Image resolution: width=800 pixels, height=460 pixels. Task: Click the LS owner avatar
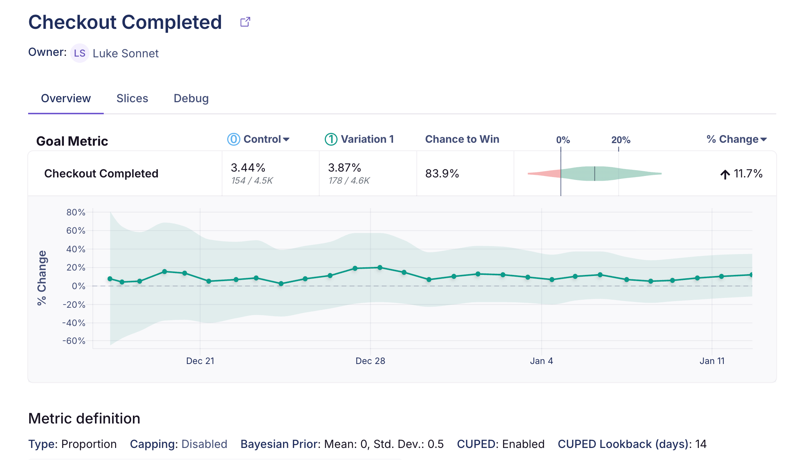tap(80, 53)
